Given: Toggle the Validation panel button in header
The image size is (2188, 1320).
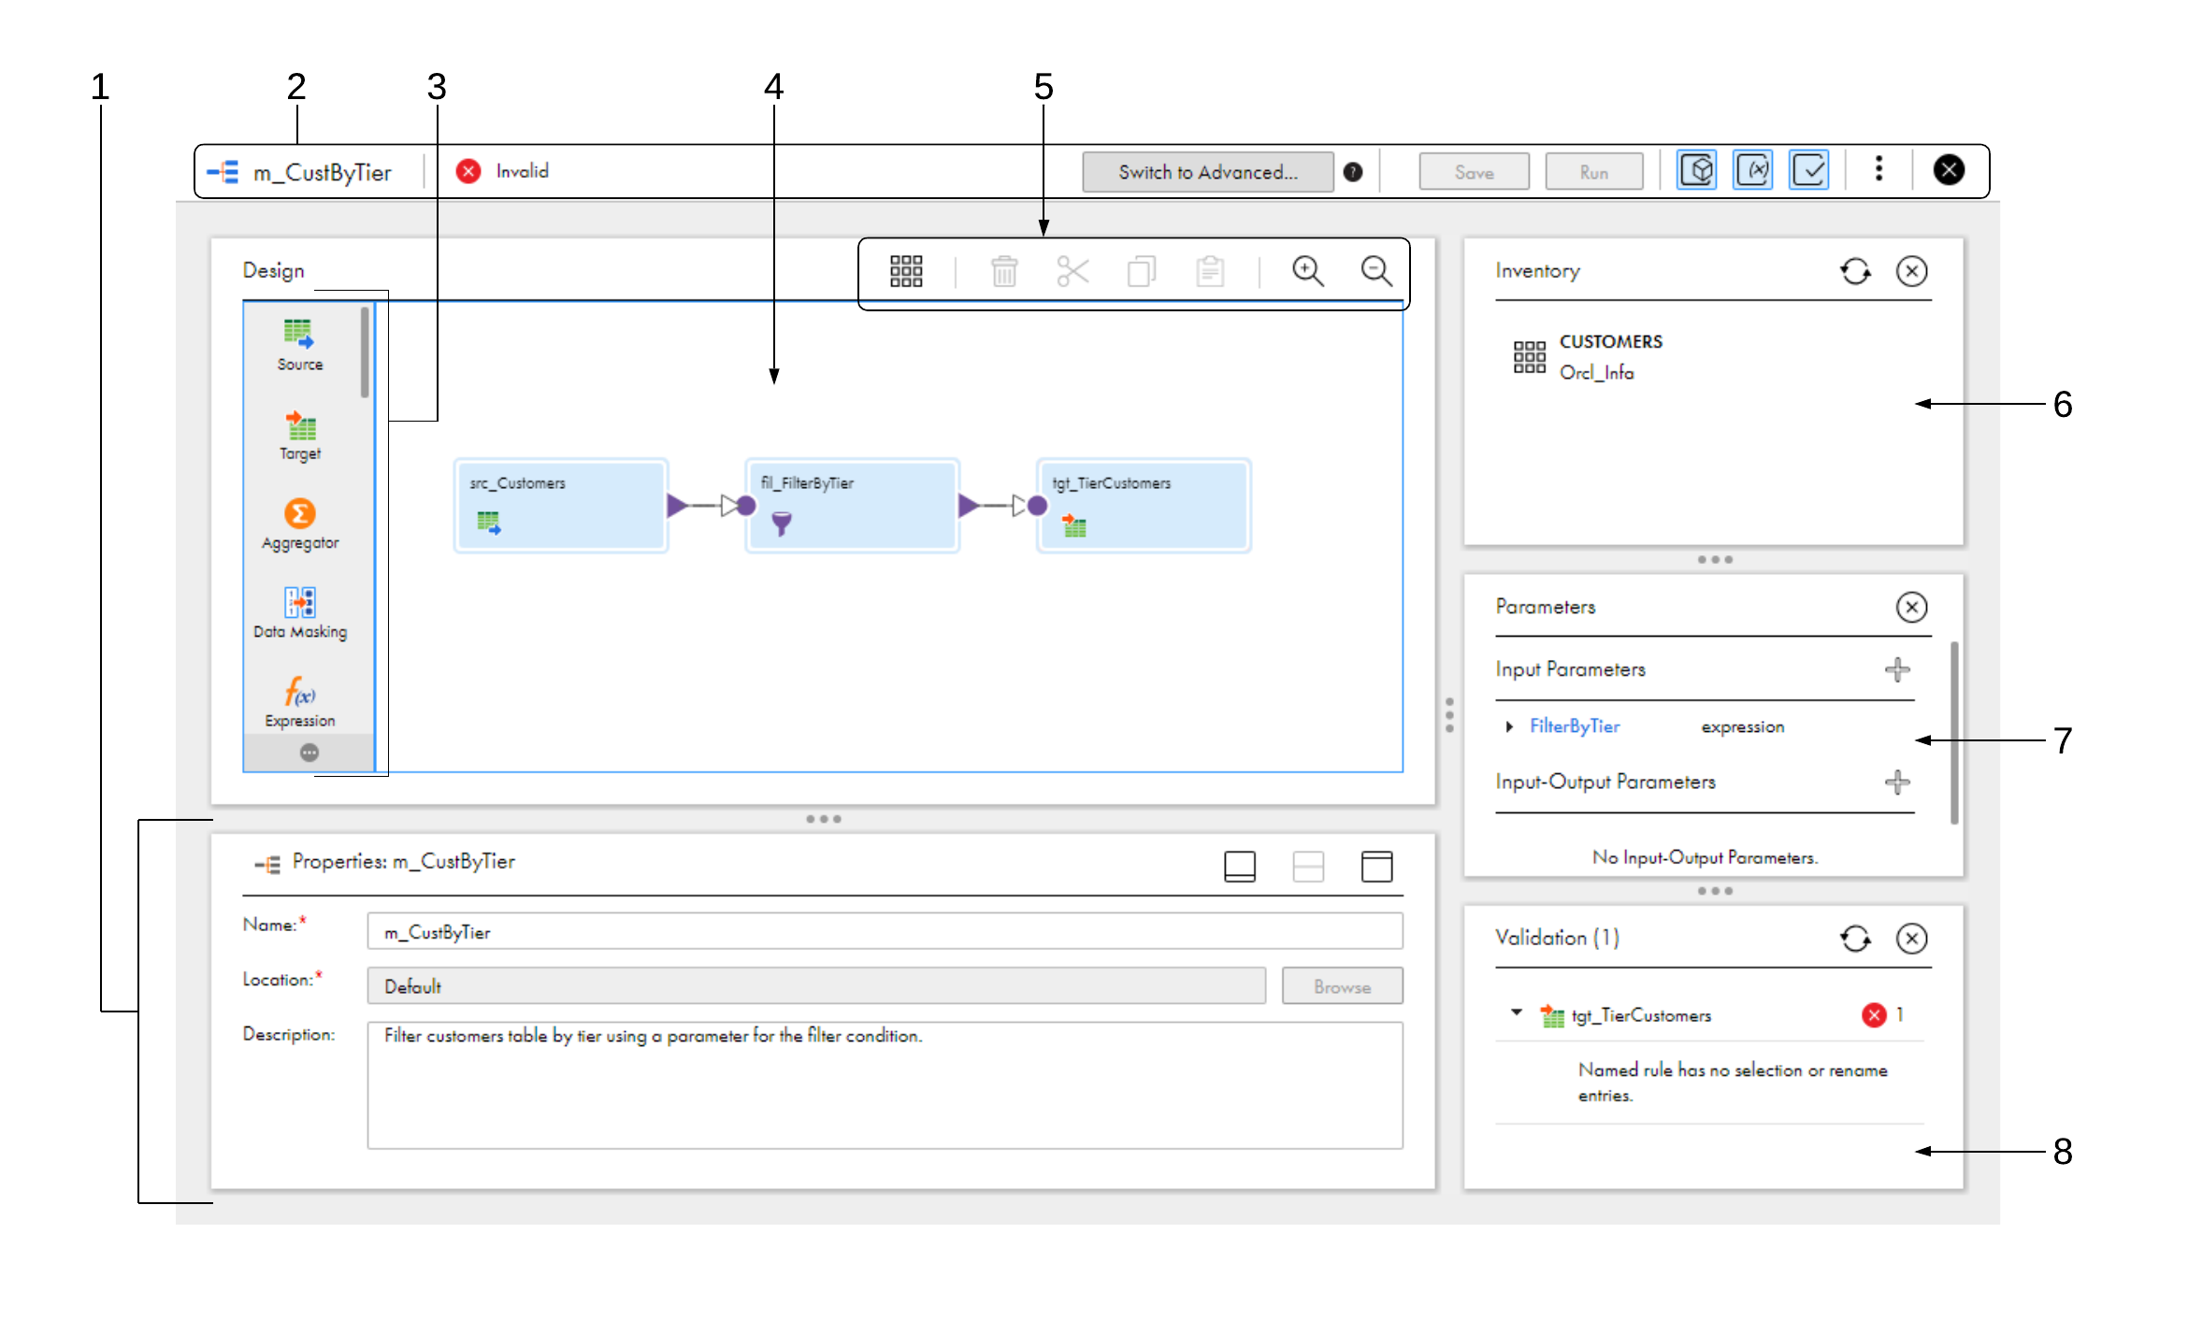Looking at the screenshot, I should 1808,171.
